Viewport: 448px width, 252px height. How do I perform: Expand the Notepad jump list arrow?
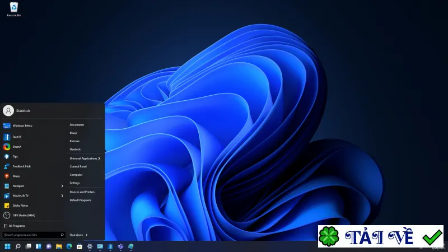pos(62,186)
